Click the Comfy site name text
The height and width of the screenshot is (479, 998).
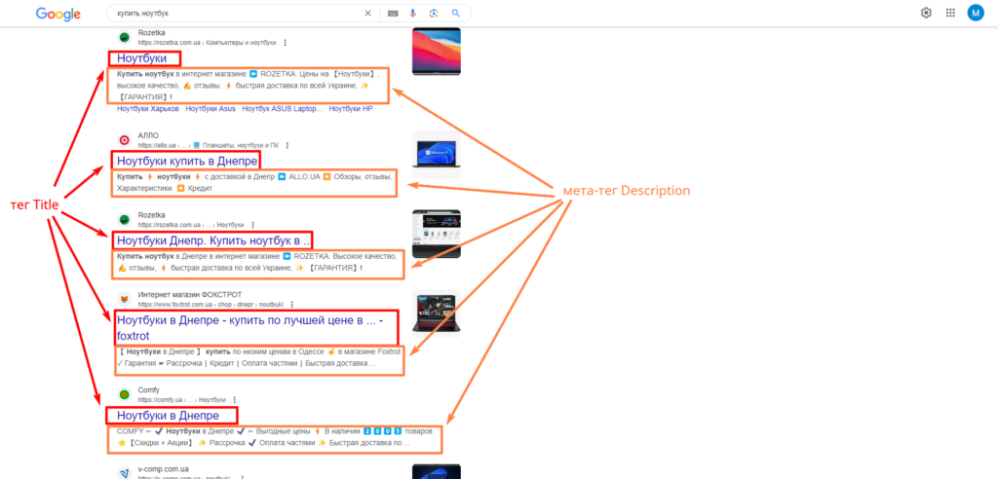click(148, 390)
